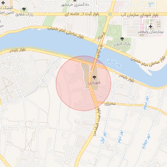167x167 pixels.
Task: Select the رود کارون river label
Action: tap(114, 63)
